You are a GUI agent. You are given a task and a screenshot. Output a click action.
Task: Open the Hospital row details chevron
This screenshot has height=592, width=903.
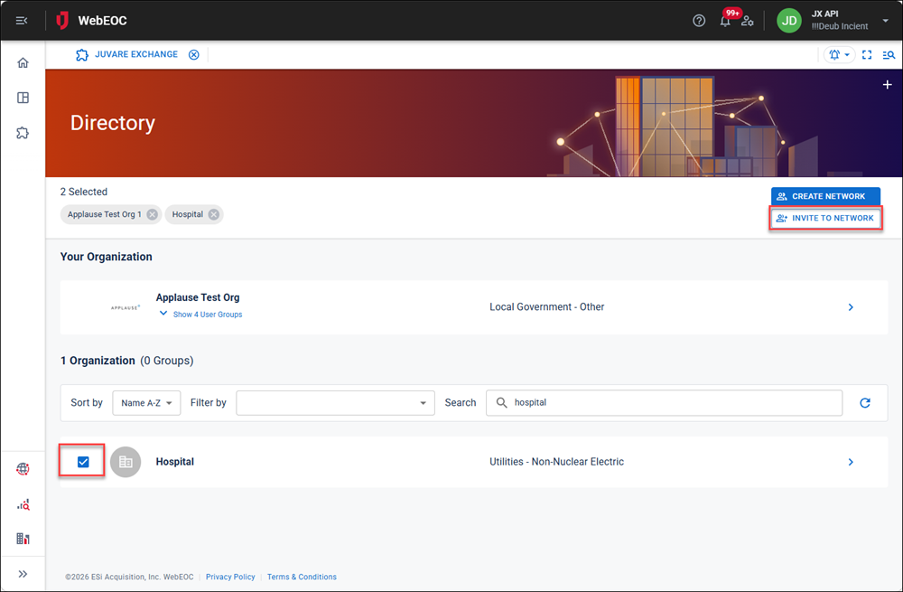coord(851,462)
